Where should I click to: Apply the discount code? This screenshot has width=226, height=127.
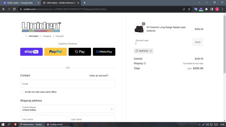[198, 42]
